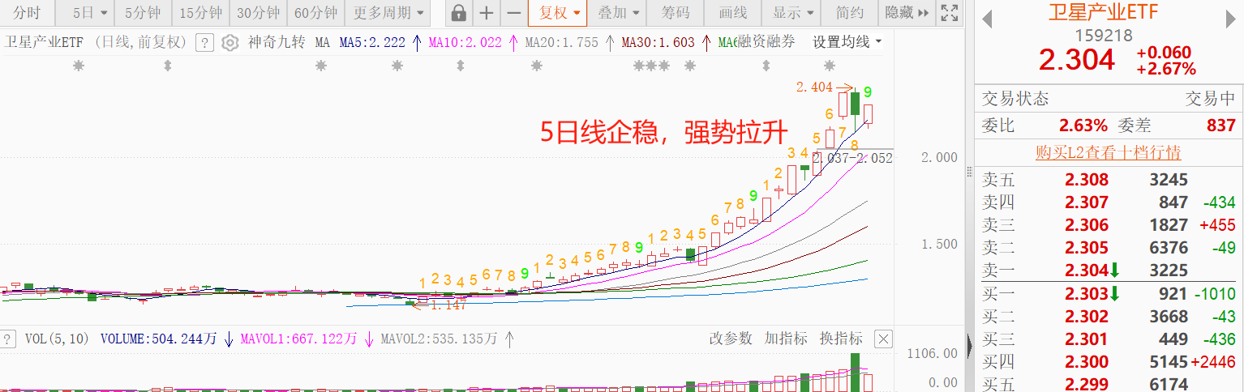Enter fullscreen using the expand arrows icon
The width and height of the screenshot is (1244, 392).
948,13
